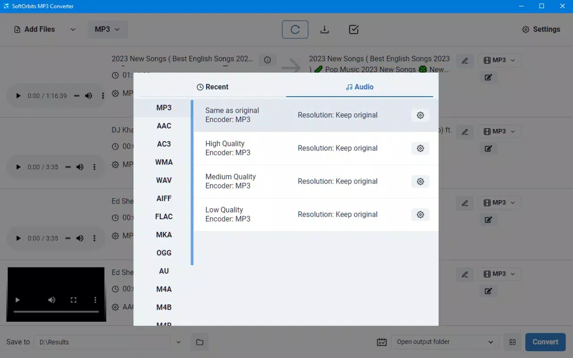This screenshot has height=358, width=573.
Task: Click the pencil rename icon on first file row
Action: point(465,60)
